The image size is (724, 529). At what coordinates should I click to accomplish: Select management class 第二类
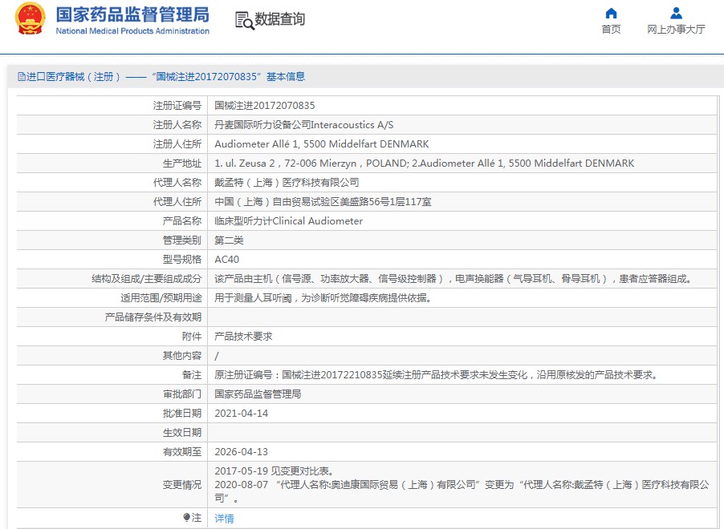click(x=229, y=240)
